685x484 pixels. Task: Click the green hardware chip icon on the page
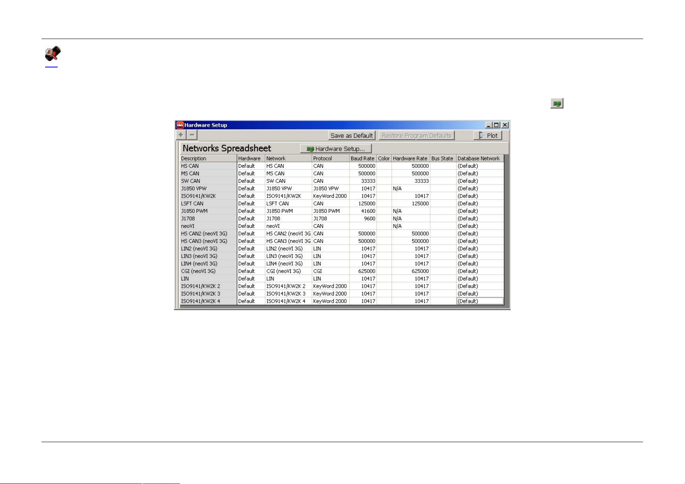click(x=557, y=104)
